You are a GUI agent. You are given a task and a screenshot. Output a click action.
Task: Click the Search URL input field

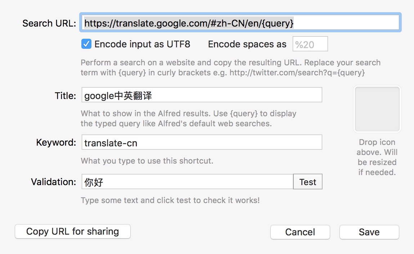tap(240, 23)
